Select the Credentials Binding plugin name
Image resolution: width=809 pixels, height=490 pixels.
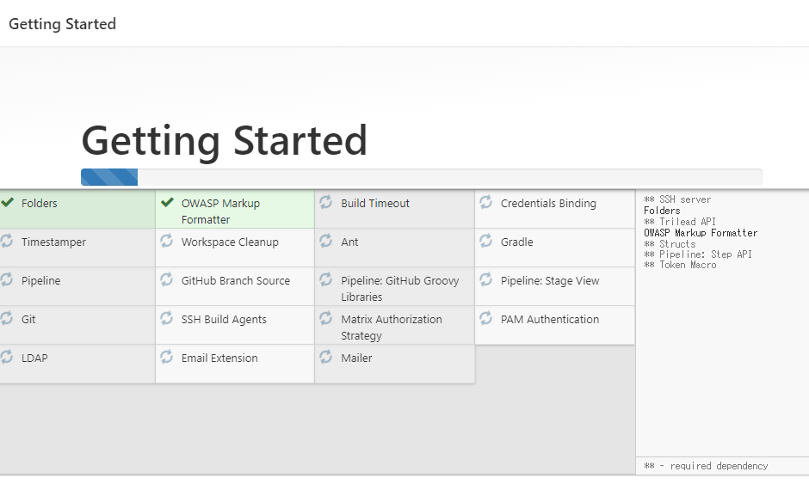coord(548,203)
